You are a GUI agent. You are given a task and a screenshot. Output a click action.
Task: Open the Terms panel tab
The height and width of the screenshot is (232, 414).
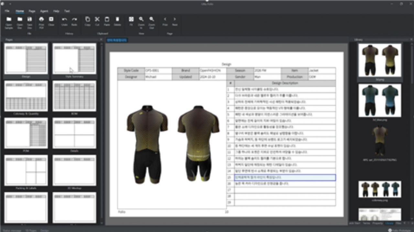[366, 223]
